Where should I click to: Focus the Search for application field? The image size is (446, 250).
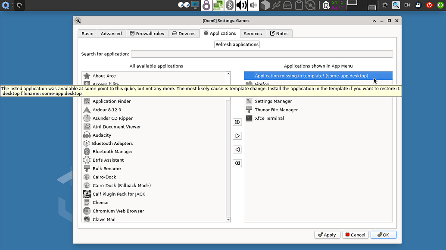(262, 54)
